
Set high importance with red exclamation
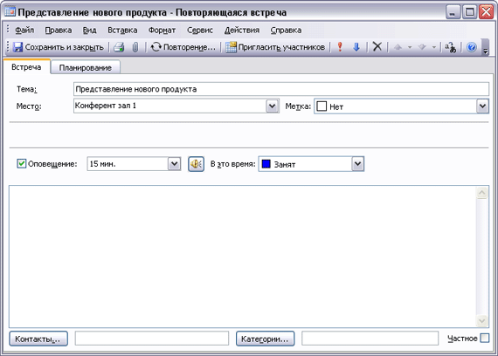(x=340, y=47)
